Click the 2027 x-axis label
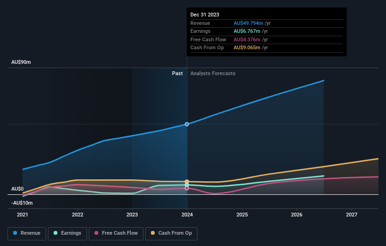 pos(352,215)
